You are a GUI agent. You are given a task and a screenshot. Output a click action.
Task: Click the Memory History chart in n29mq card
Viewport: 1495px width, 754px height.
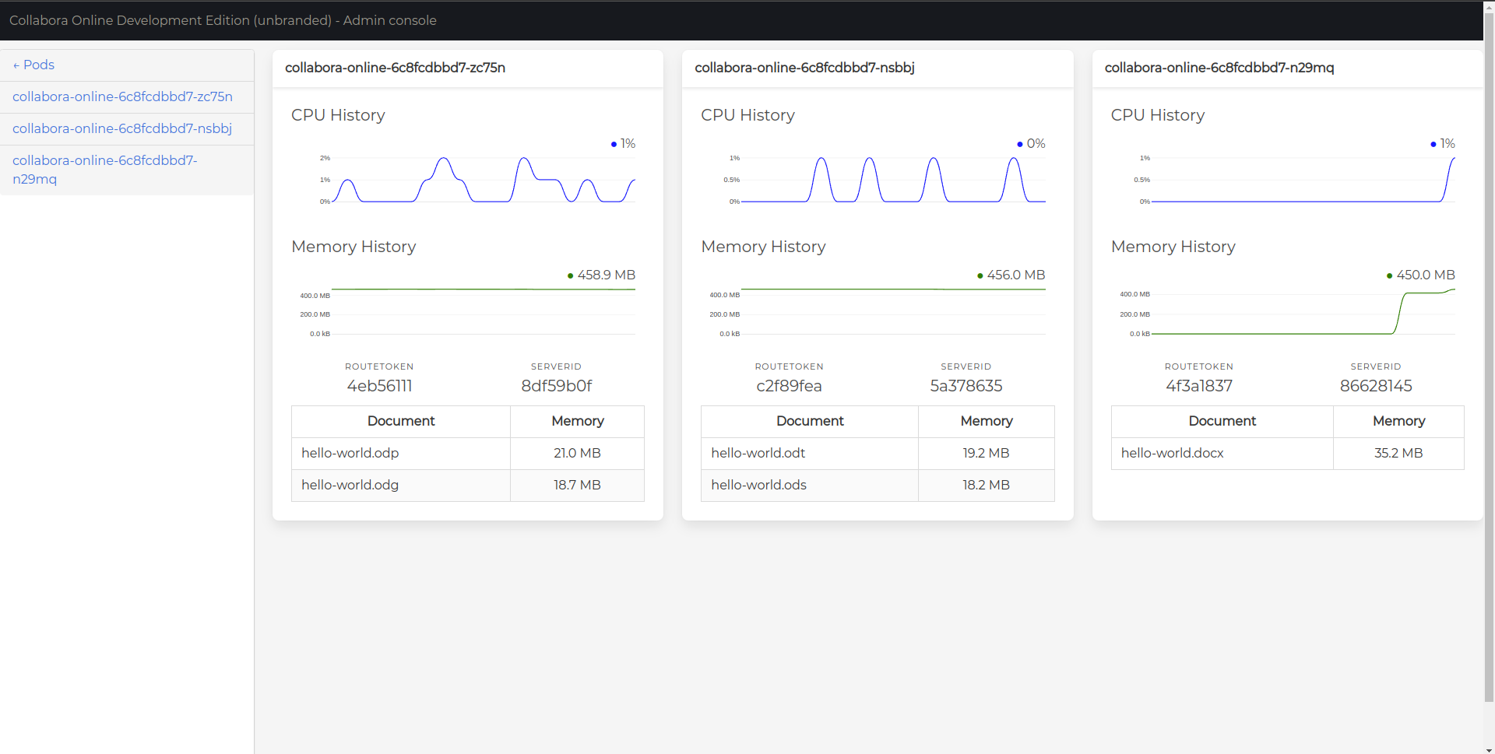1303,314
